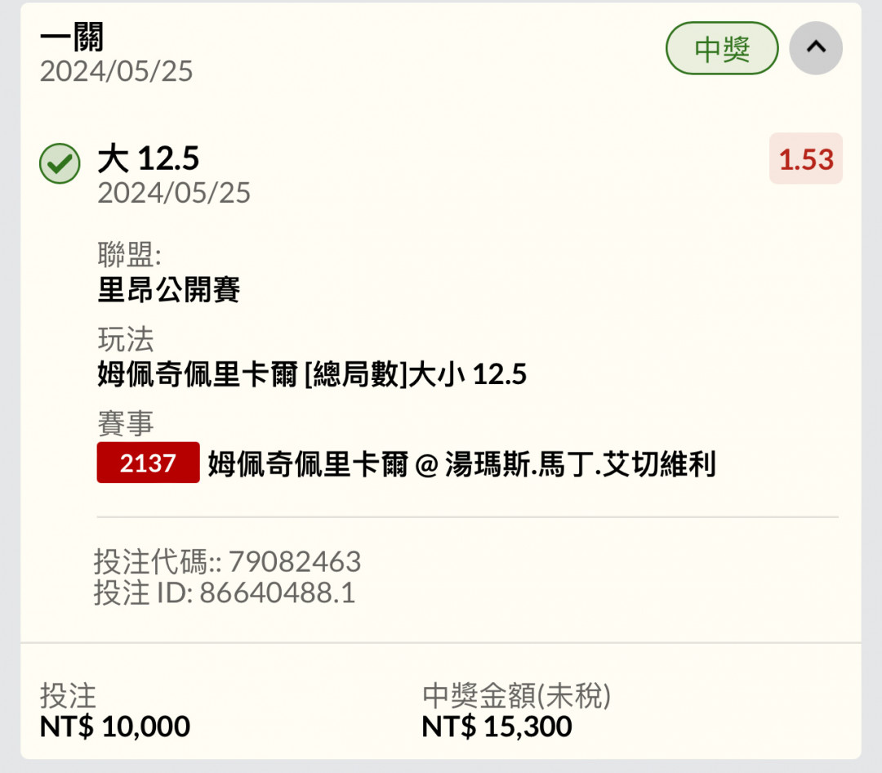Click the winnings amount NT$ 15,300
The height and width of the screenshot is (773, 882).
497,726
